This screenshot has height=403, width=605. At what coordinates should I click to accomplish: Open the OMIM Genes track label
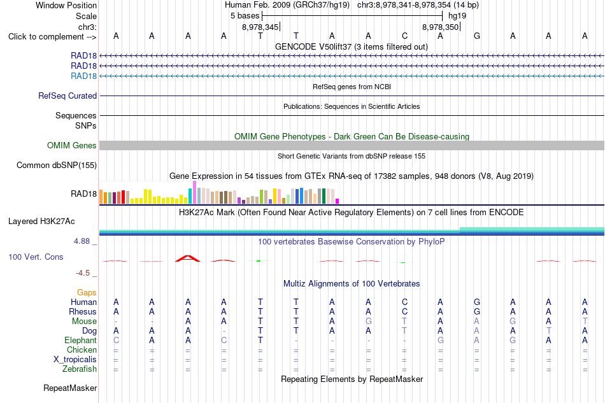pos(71,145)
